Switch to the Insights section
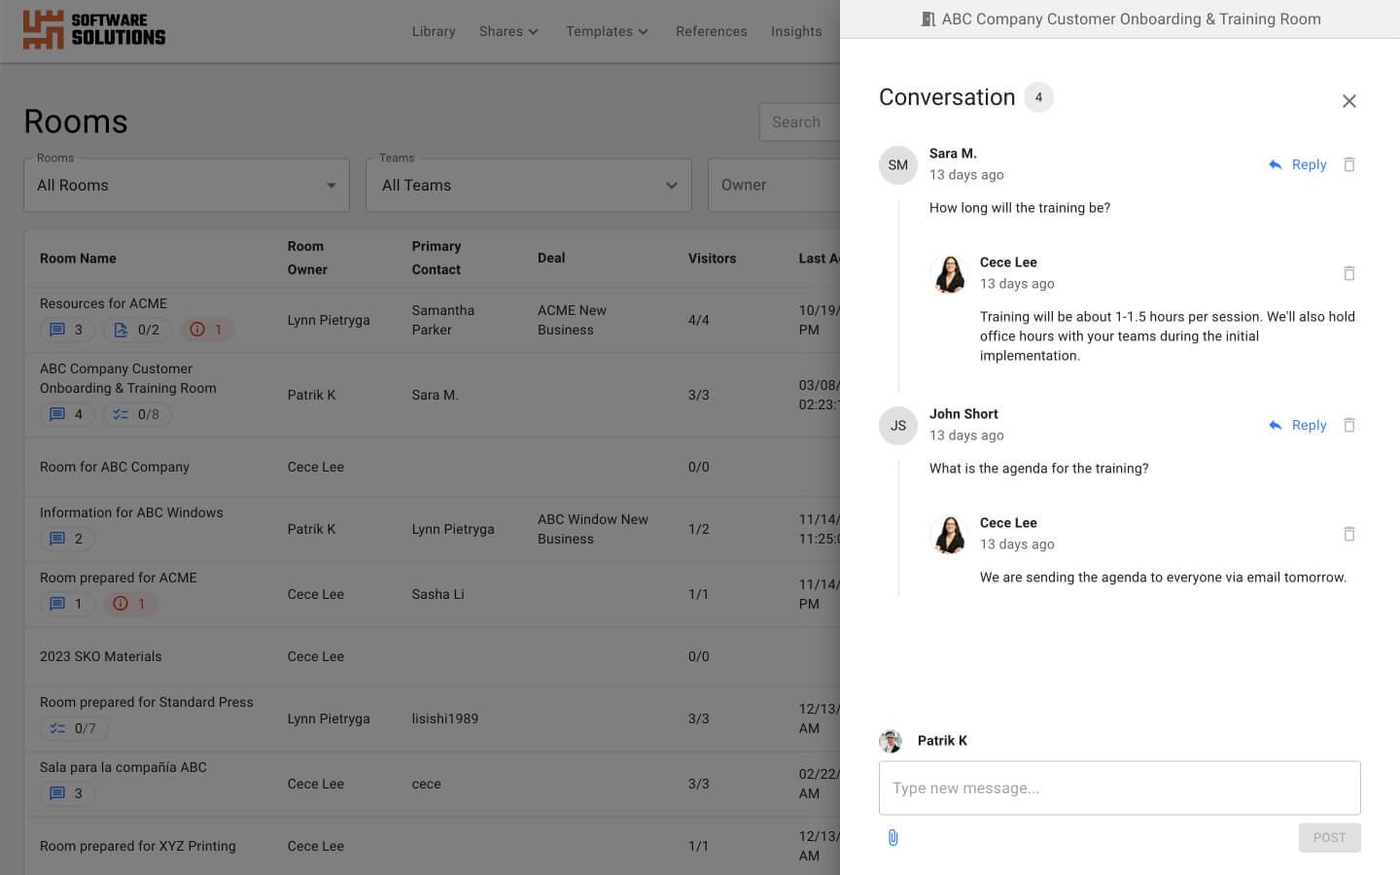Image resolution: width=1400 pixels, height=875 pixels. (x=796, y=31)
